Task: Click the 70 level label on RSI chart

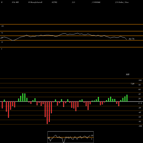Action: pyautogui.click(x=2, y=33)
